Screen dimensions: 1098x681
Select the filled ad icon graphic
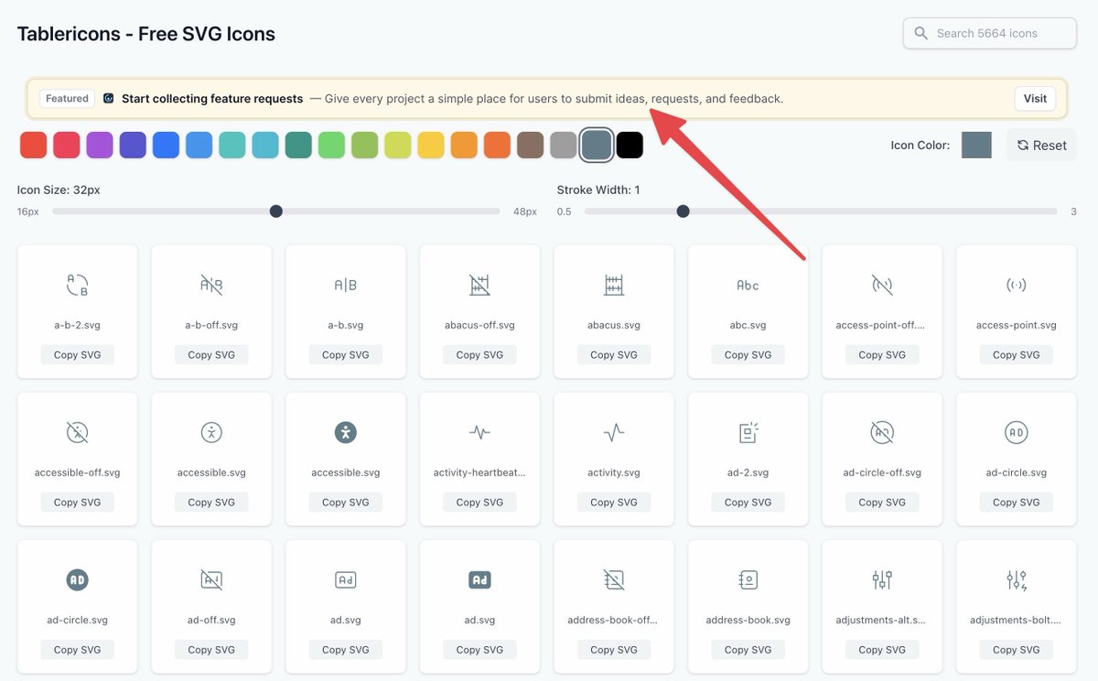point(479,579)
